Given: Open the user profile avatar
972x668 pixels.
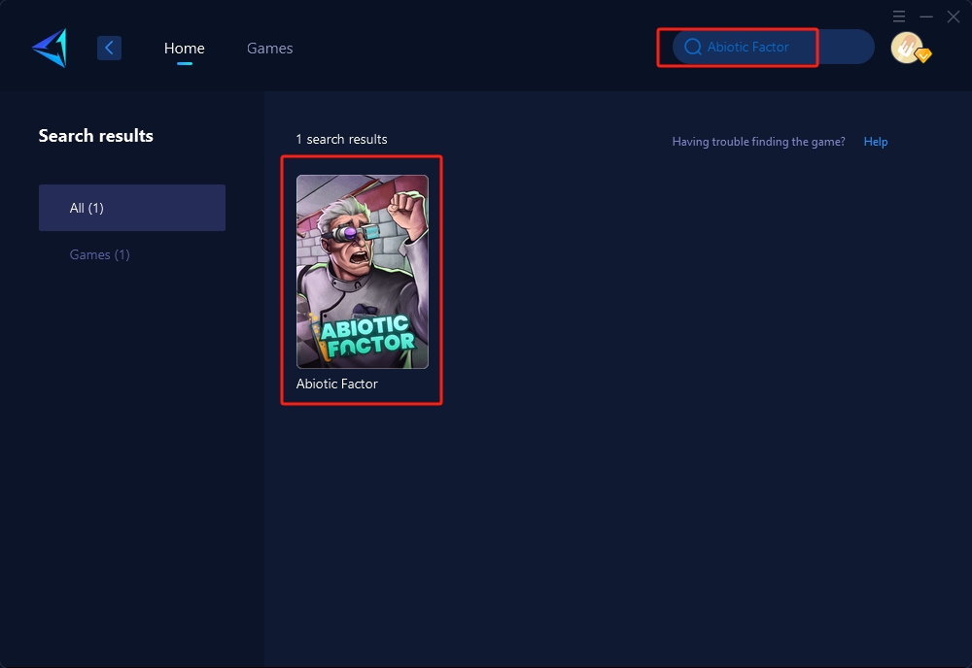Looking at the screenshot, I should [x=909, y=48].
